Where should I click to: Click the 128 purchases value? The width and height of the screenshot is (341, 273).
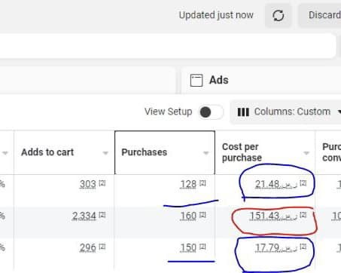click(x=188, y=184)
